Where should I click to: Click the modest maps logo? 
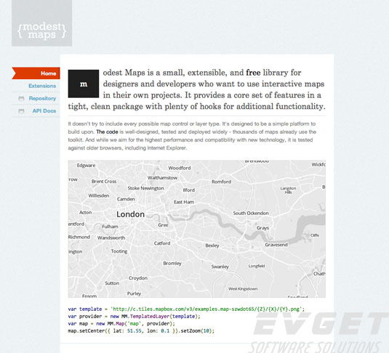[41, 23]
